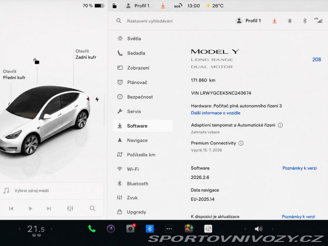Click the blue 208 link
328x246 pixels.
click(x=317, y=60)
